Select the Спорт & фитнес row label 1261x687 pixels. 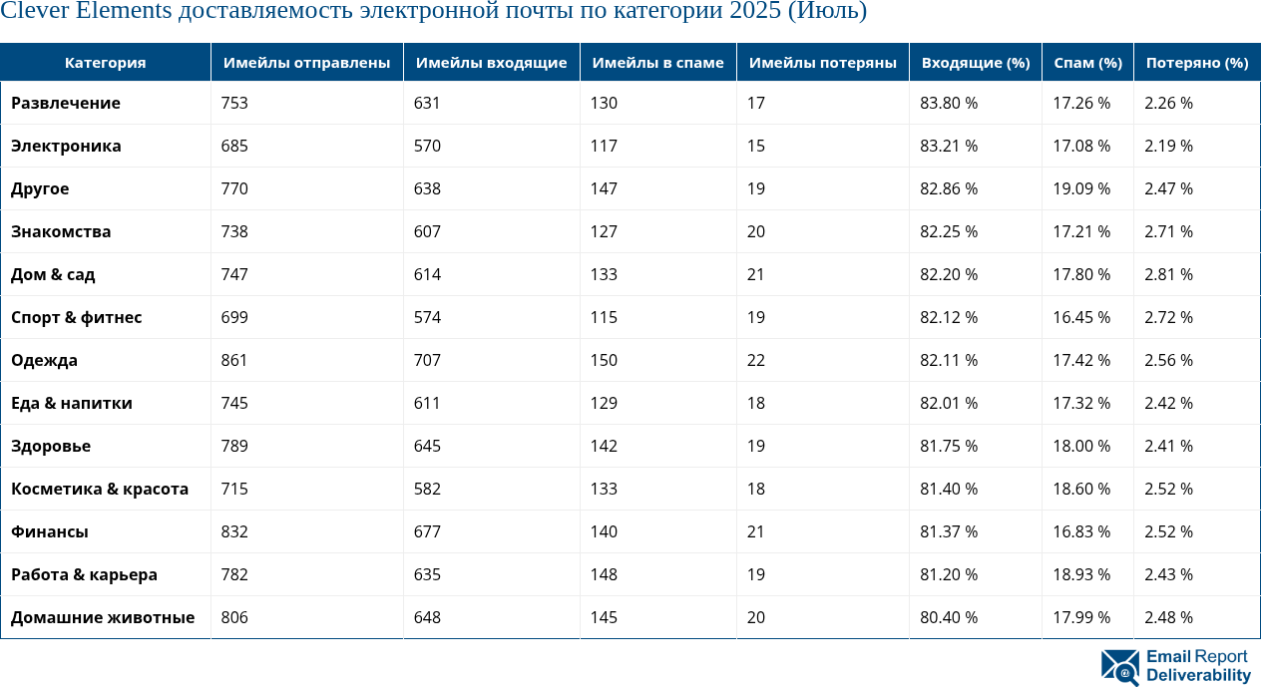tap(77, 317)
